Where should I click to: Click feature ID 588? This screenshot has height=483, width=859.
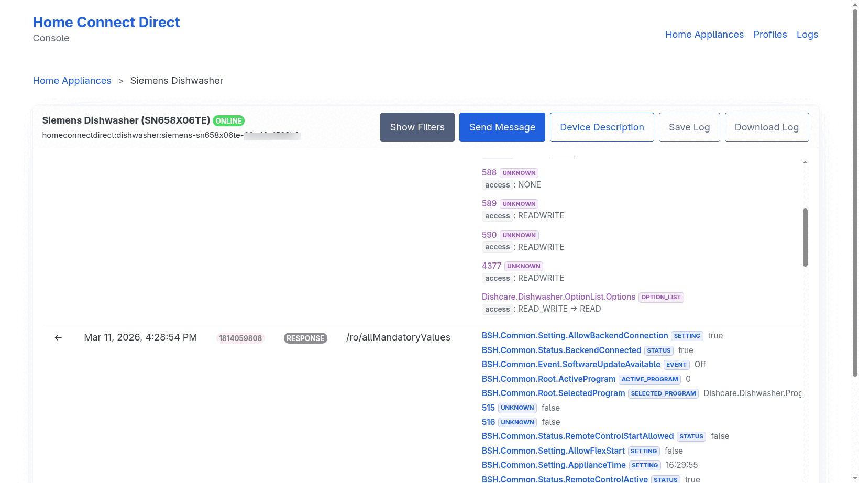pyautogui.click(x=489, y=172)
